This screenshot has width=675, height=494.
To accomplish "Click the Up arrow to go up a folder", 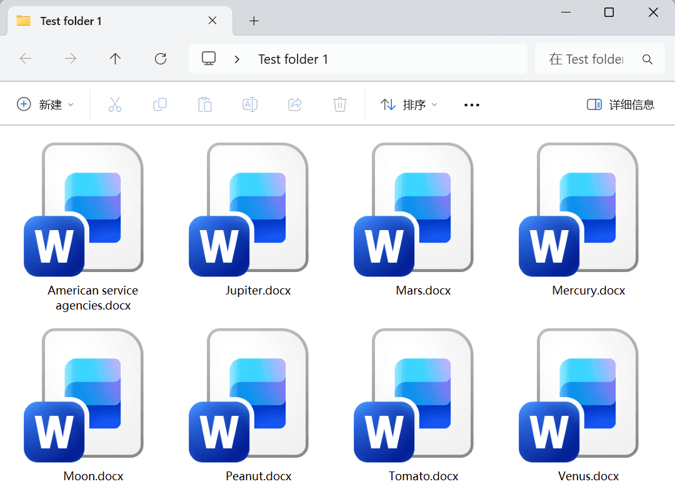I will click(116, 58).
